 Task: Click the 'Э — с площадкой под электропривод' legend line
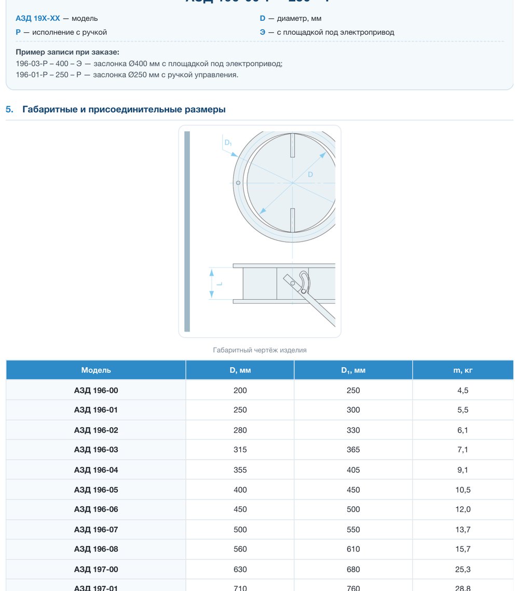click(327, 32)
